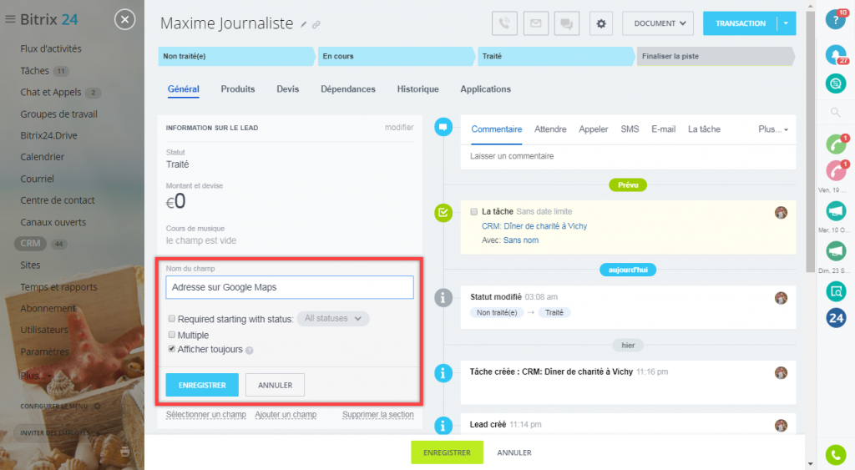Edit lead title with pencil icon
This screenshot has width=855, height=470.
pyautogui.click(x=304, y=24)
